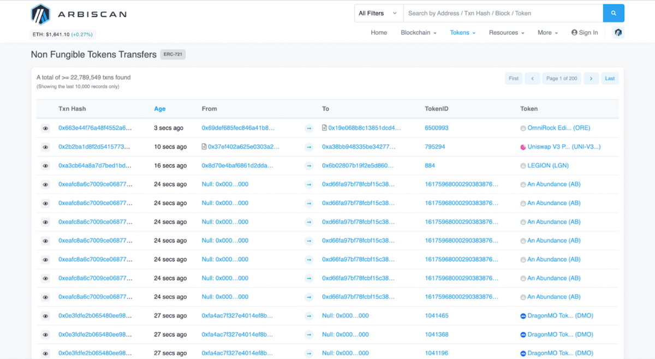Jump to the Last page
This screenshot has height=359, width=655.
pyautogui.click(x=610, y=79)
